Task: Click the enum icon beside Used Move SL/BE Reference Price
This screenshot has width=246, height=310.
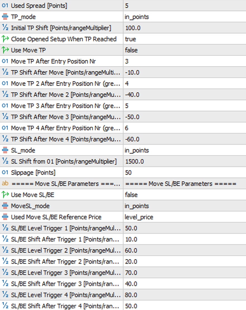Action: (x=5, y=217)
